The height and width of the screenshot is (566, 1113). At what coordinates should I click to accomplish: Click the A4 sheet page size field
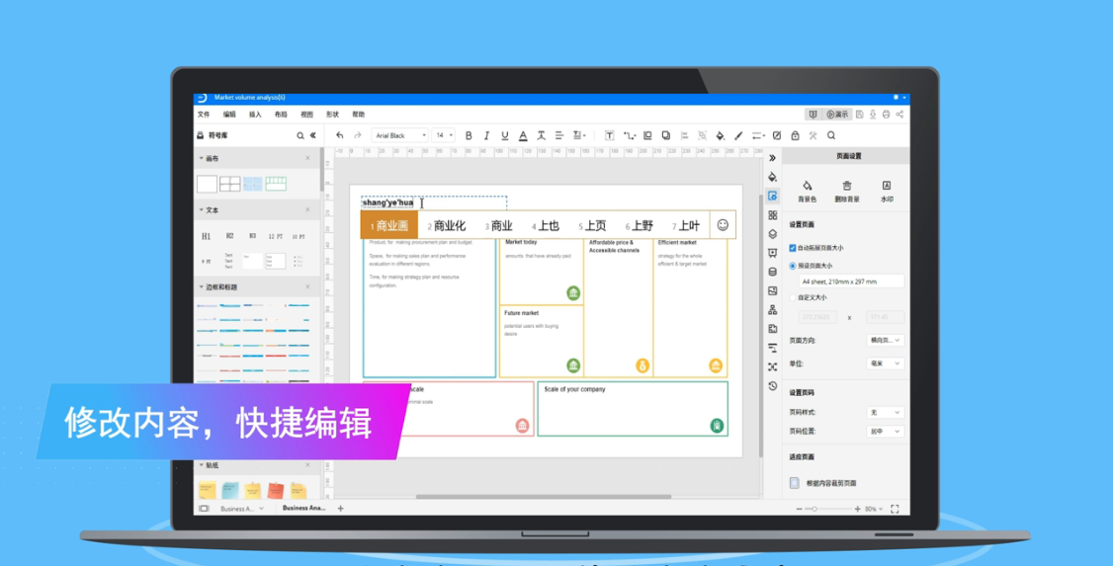tap(851, 282)
